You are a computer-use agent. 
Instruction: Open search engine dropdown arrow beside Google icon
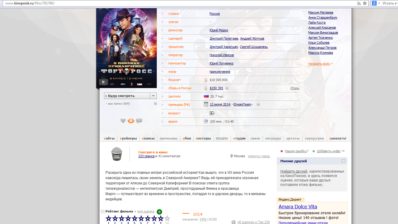[x=379, y=3]
